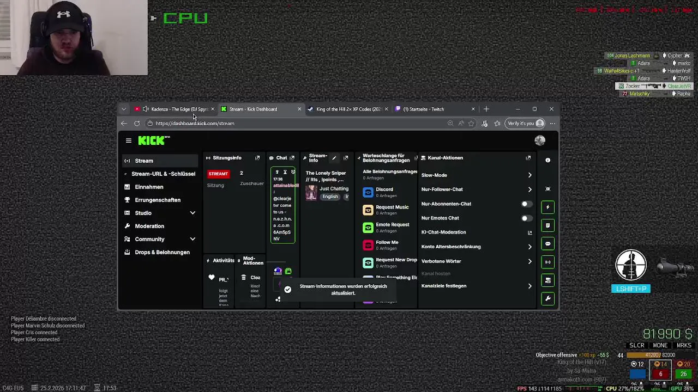Pop out the Sitzungsinfo panel

pos(257,158)
